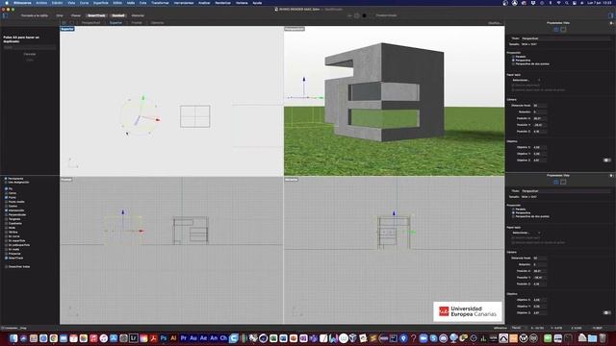The width and height of the screenshot is (616, 346).
Task: Toggle the Punto medio snap checkbox
Action: (6, 202)
